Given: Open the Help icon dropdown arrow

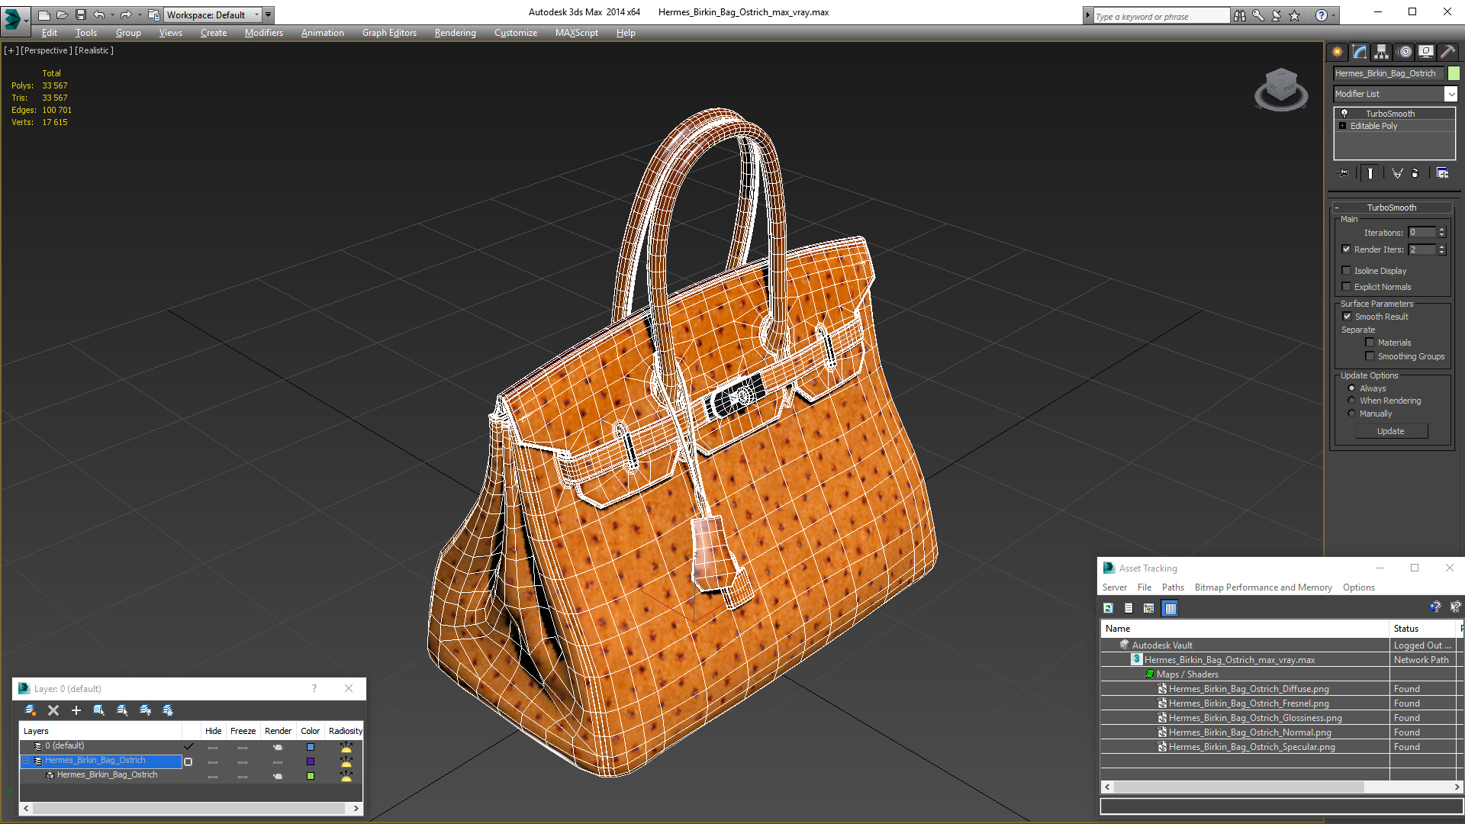Looking at the screenshot, I should pyautogui.click(x=1334, y=15).
